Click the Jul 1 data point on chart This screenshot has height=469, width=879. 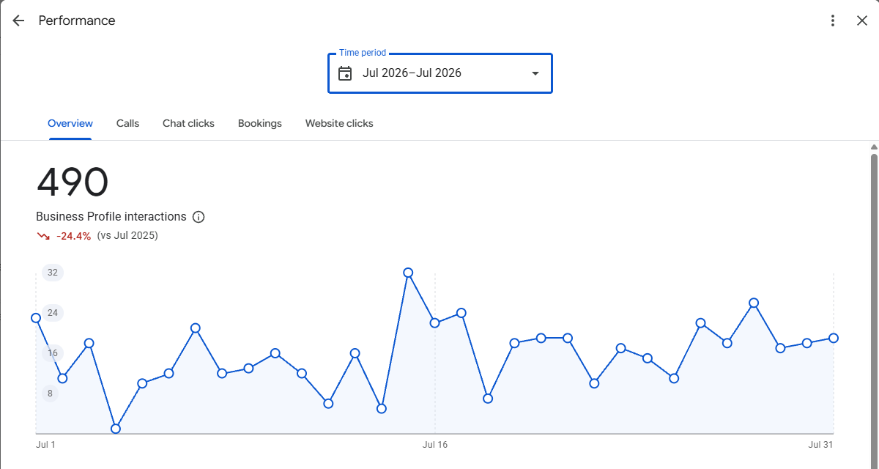(36, 318)
